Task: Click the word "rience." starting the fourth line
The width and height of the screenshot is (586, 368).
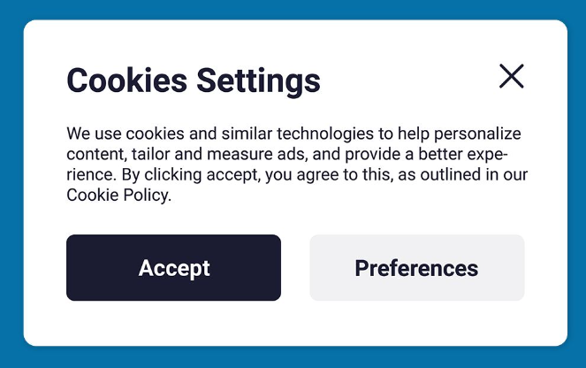Action: point(88,175)
